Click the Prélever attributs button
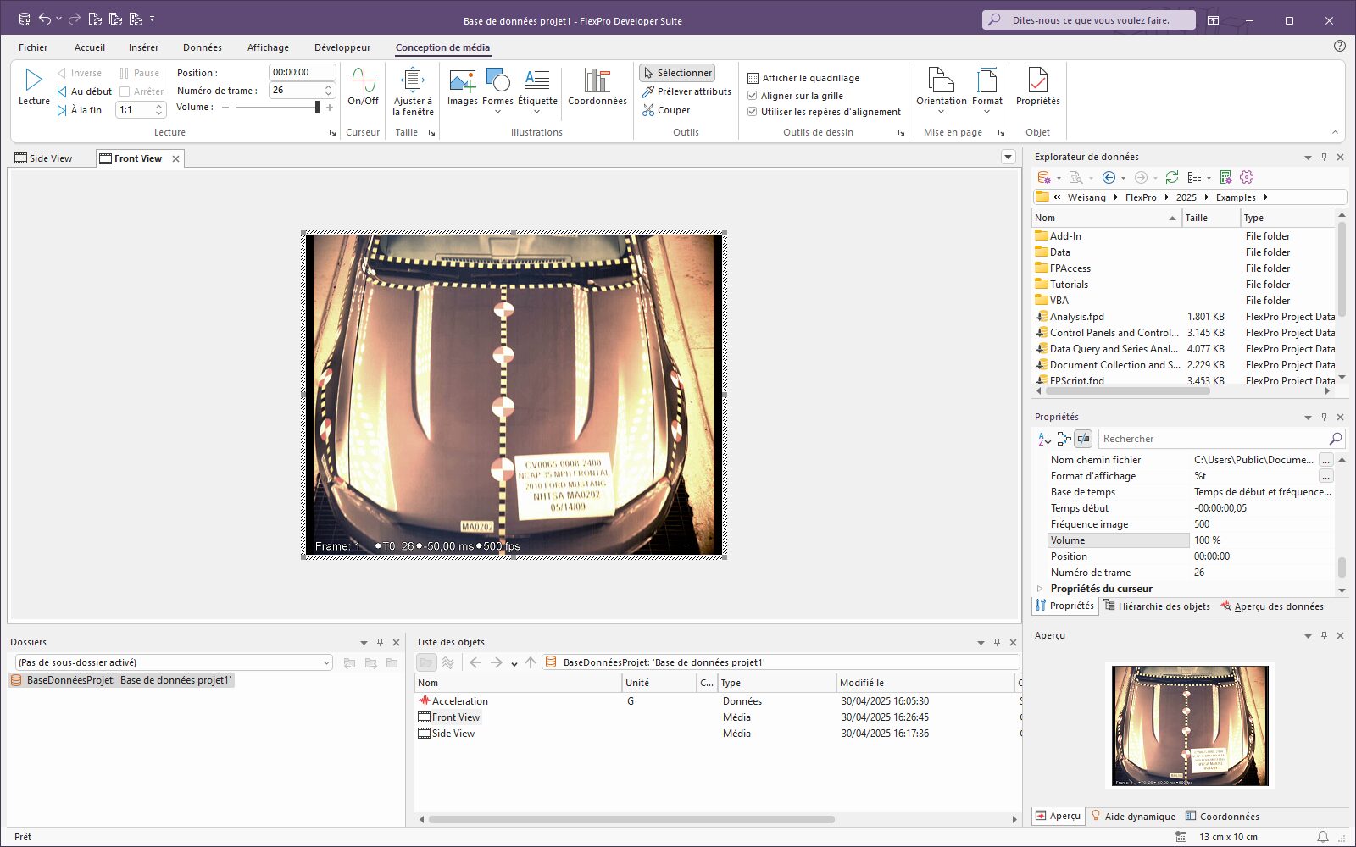Image resolution: width=1356 pixels, height=847 pixels. pyautogui.click(x=686, y=91)
